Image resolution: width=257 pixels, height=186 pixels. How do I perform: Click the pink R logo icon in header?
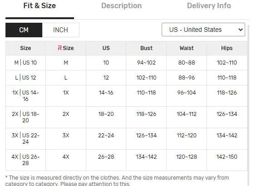[x=60, y=48]
